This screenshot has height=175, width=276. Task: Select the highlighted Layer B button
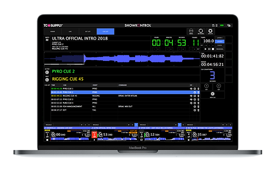(219, 41)
